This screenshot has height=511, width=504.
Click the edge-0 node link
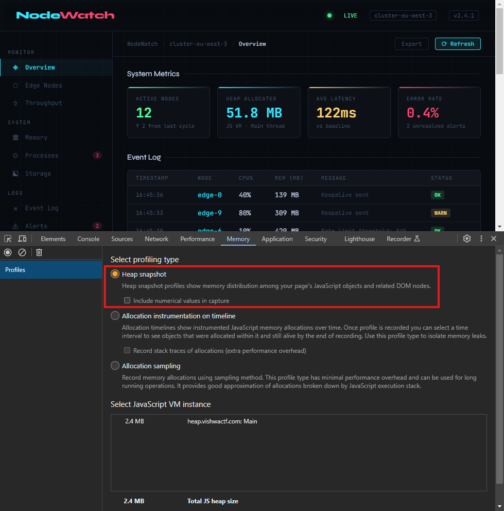click(210, 195)
